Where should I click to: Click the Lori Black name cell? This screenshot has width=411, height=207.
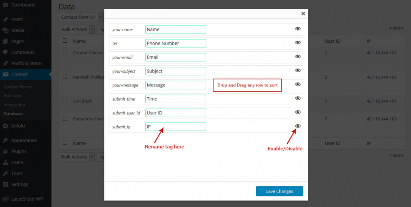83,101
